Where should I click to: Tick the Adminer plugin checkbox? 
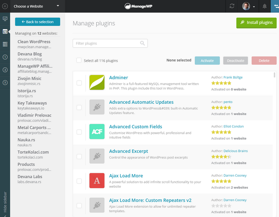pyautogui.click(x=79, y=83)
